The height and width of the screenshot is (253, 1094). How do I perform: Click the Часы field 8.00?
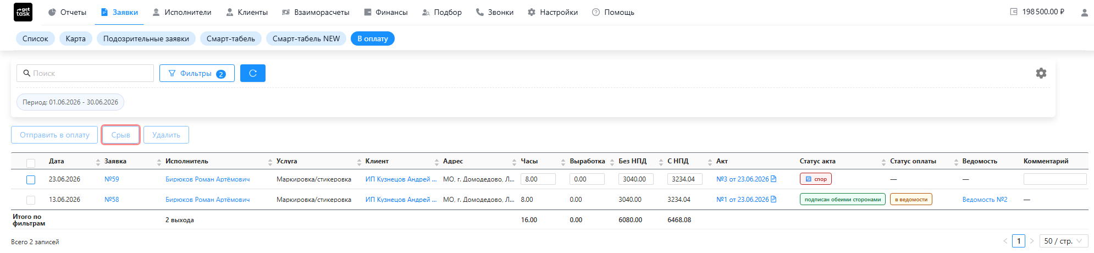click(x=538, y=179)
